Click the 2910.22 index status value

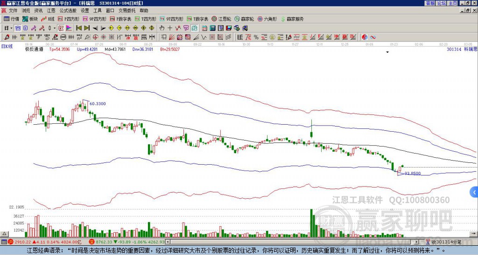click(x=22, y=242)
